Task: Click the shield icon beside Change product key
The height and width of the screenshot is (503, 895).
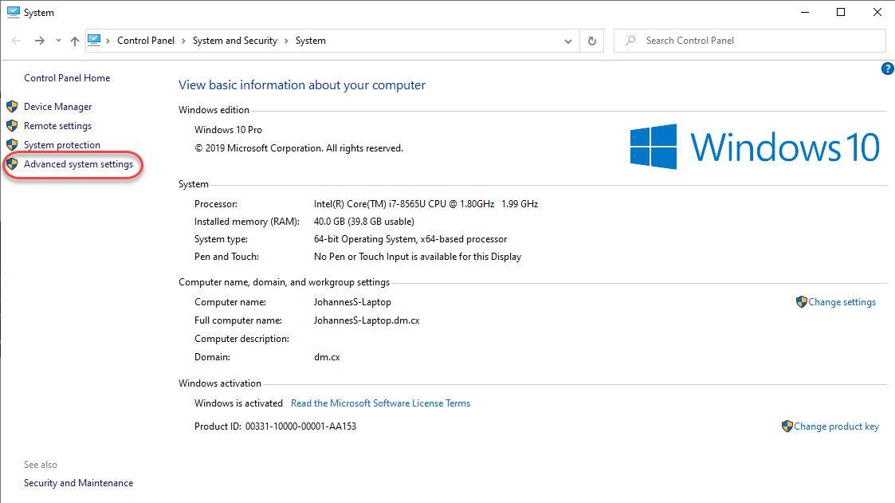Action: [x=787, y=426]
